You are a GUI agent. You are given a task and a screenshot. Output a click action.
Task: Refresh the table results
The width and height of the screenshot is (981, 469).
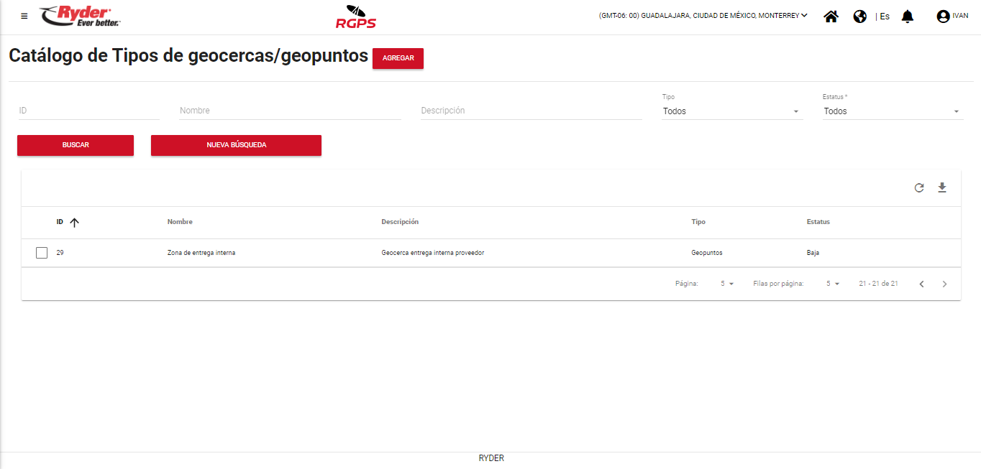click(918, 188)
